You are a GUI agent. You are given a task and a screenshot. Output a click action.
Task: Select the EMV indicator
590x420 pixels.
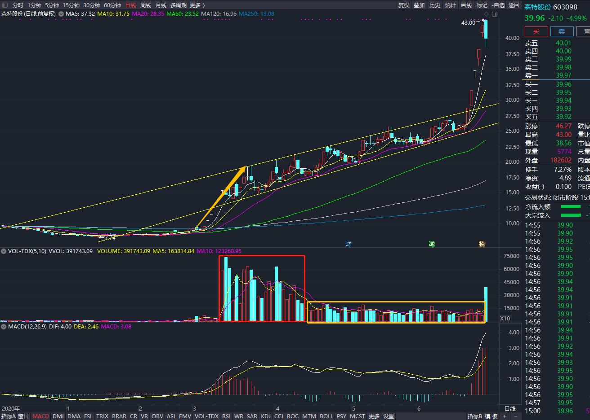[x=185, y=416]
